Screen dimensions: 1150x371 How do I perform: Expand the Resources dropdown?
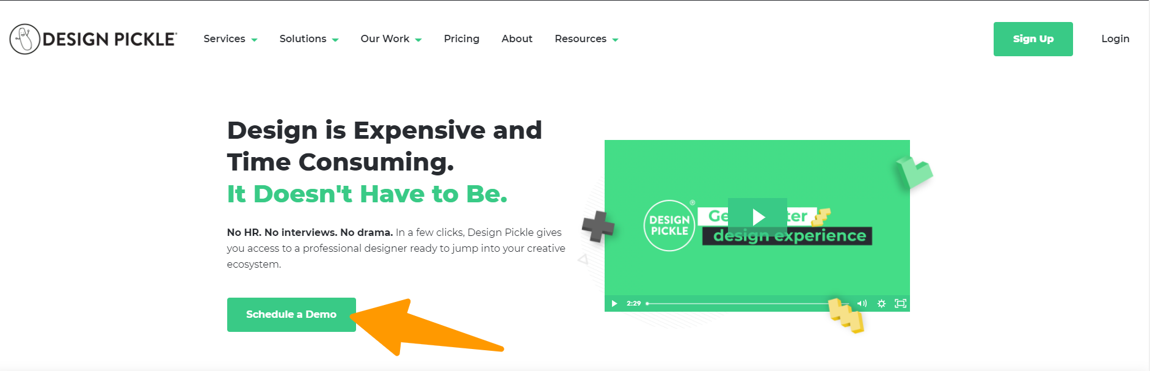tap(586, 39)
